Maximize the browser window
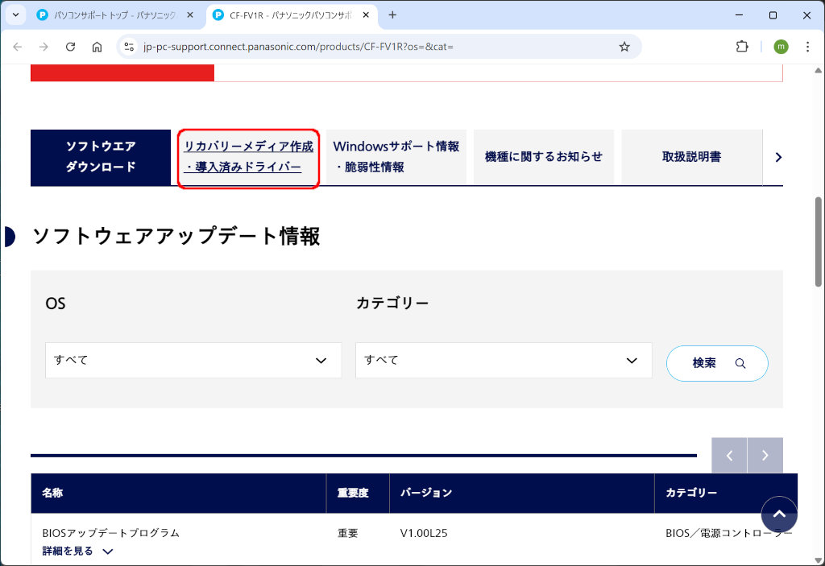 [x=773, y=14]
